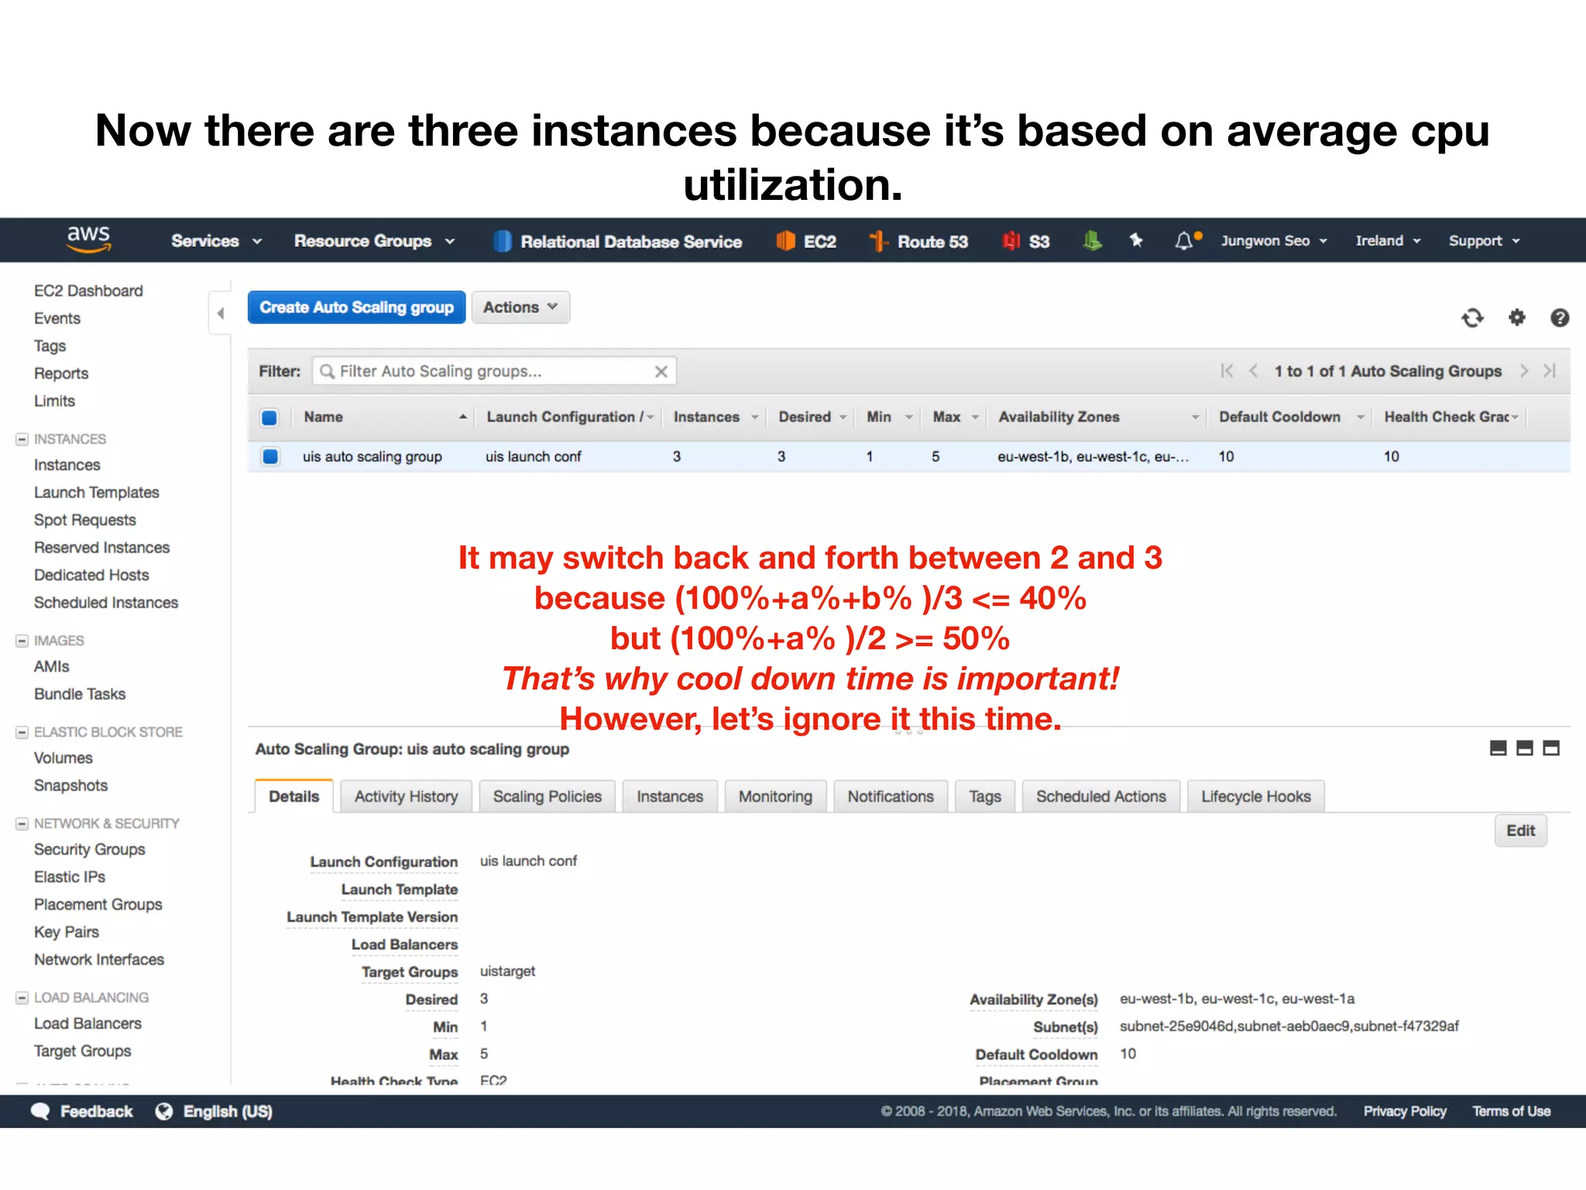
Task: Open the Lifecycle Hooks tab
Action: [1256, 796]
